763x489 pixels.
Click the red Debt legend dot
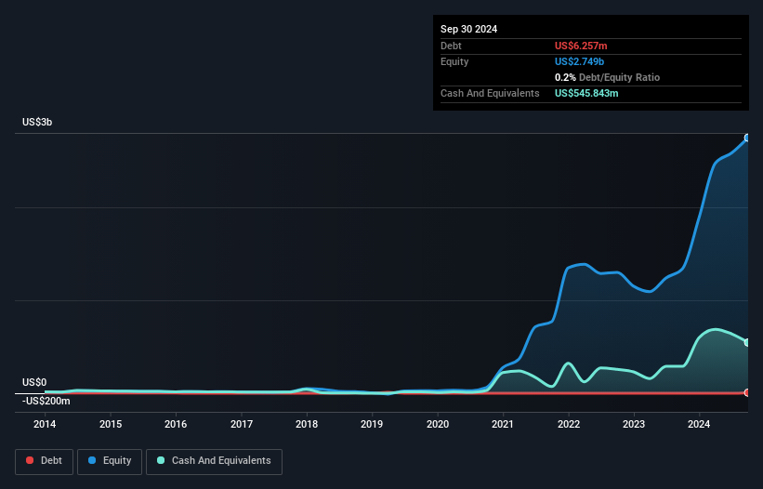(30, 460)
